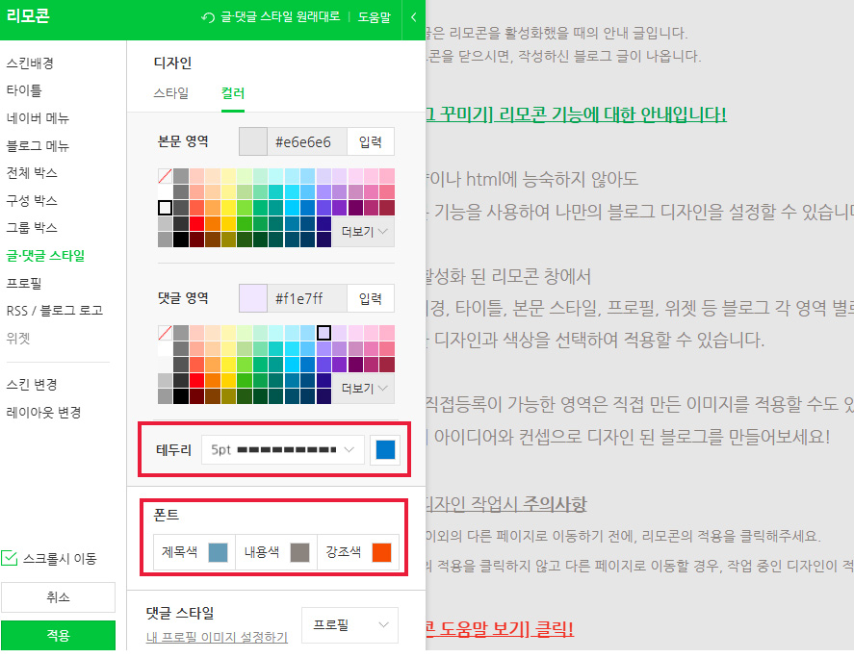Click the 본문 영역 hex color field

tap(304, 142)
